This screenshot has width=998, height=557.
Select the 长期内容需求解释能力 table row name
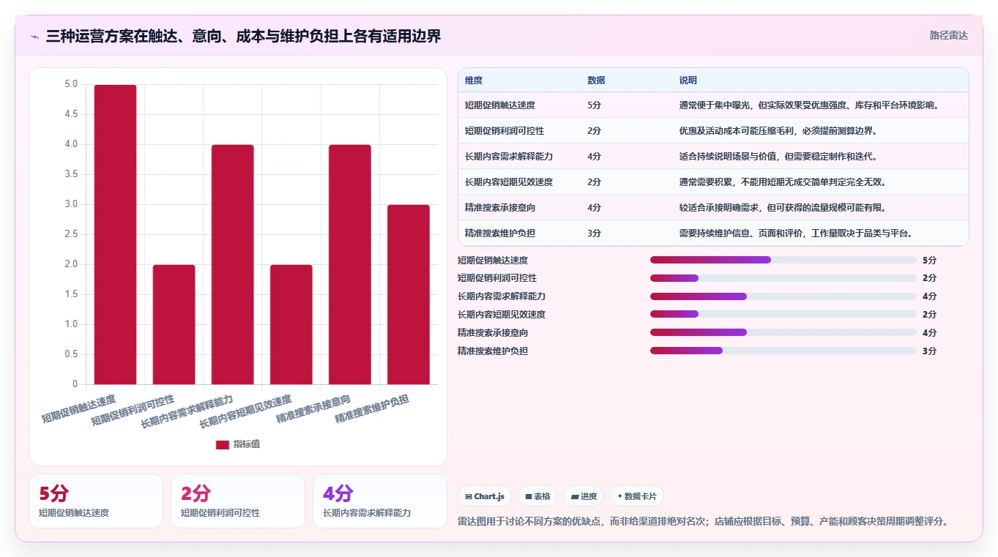[509, 156]
